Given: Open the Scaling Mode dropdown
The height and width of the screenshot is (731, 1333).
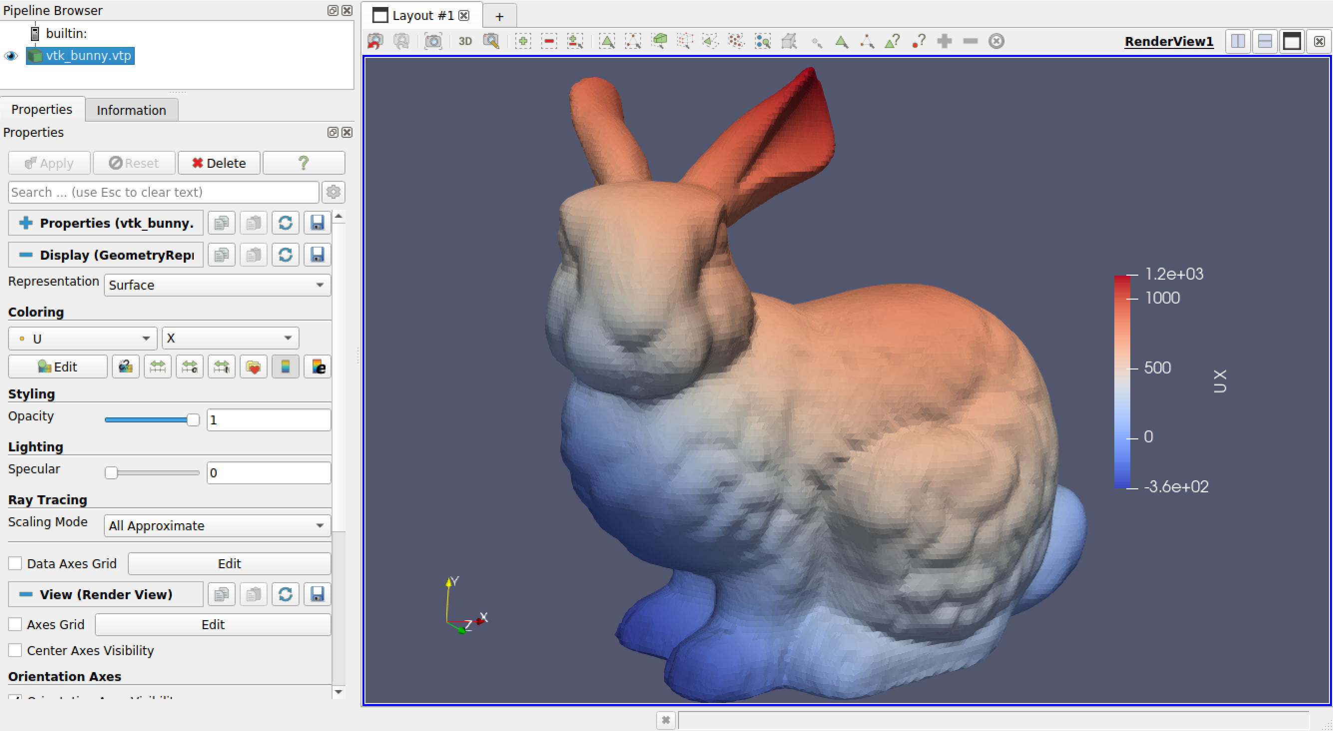Looking at the screenshot, I should 216,525.
